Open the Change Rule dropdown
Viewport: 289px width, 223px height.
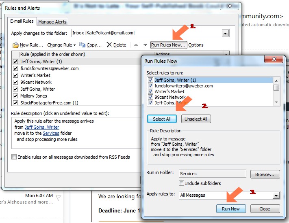point(61,45)
